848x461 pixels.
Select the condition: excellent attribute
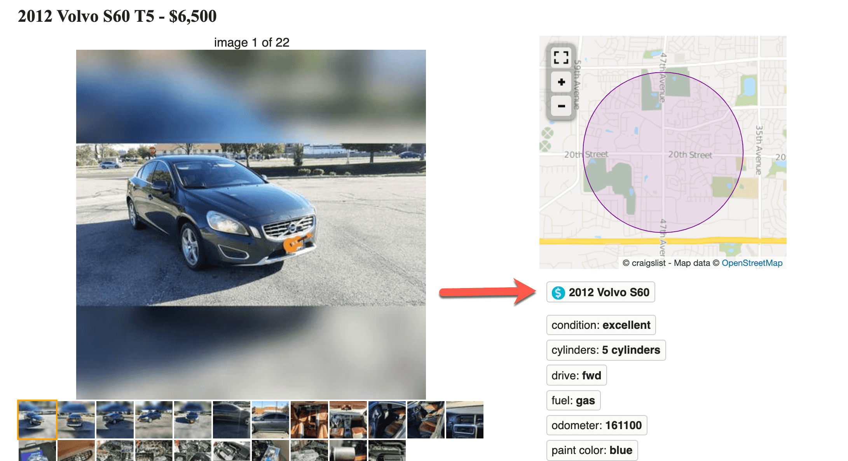click(x=601, y=325)
